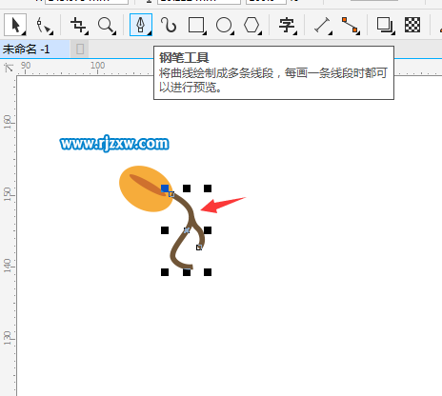Click the new document tab button

[x=80, y=49]
